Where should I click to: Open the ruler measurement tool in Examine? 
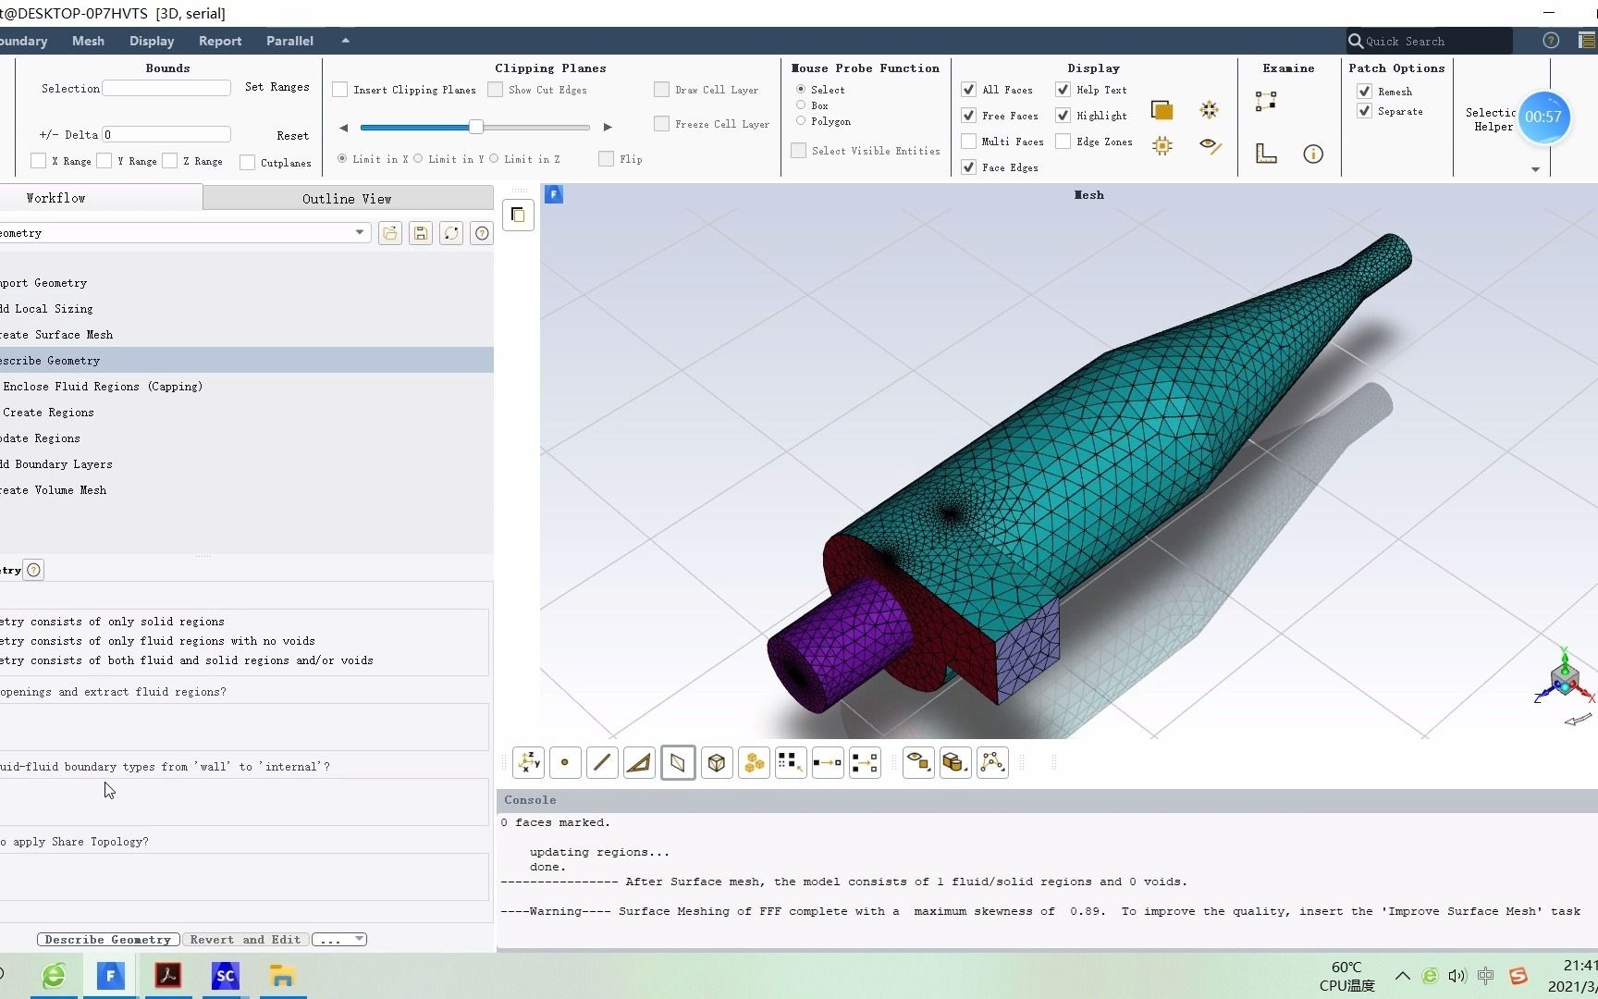[1266, 154]
